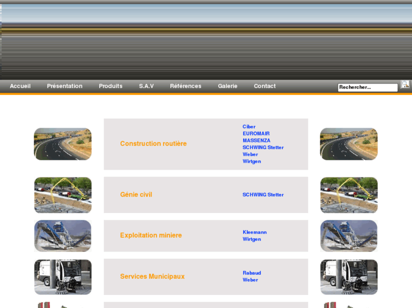The height and width of the screenshot is (308, 412).
Task: Click the Exploitation miniere heading
Action: coord(151,235)
